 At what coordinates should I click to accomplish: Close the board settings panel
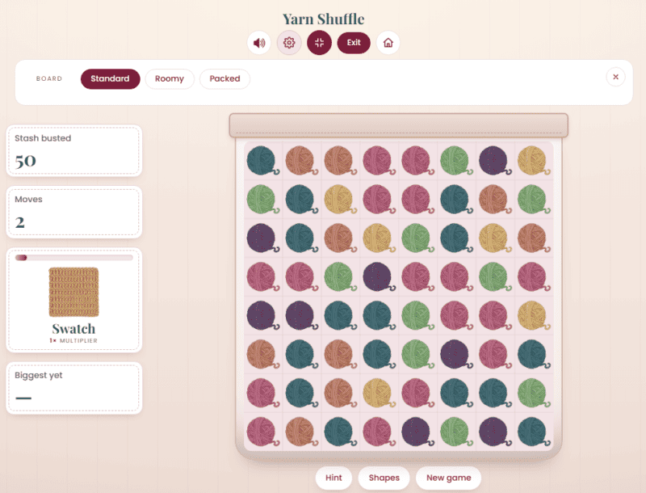click(615, 77)
